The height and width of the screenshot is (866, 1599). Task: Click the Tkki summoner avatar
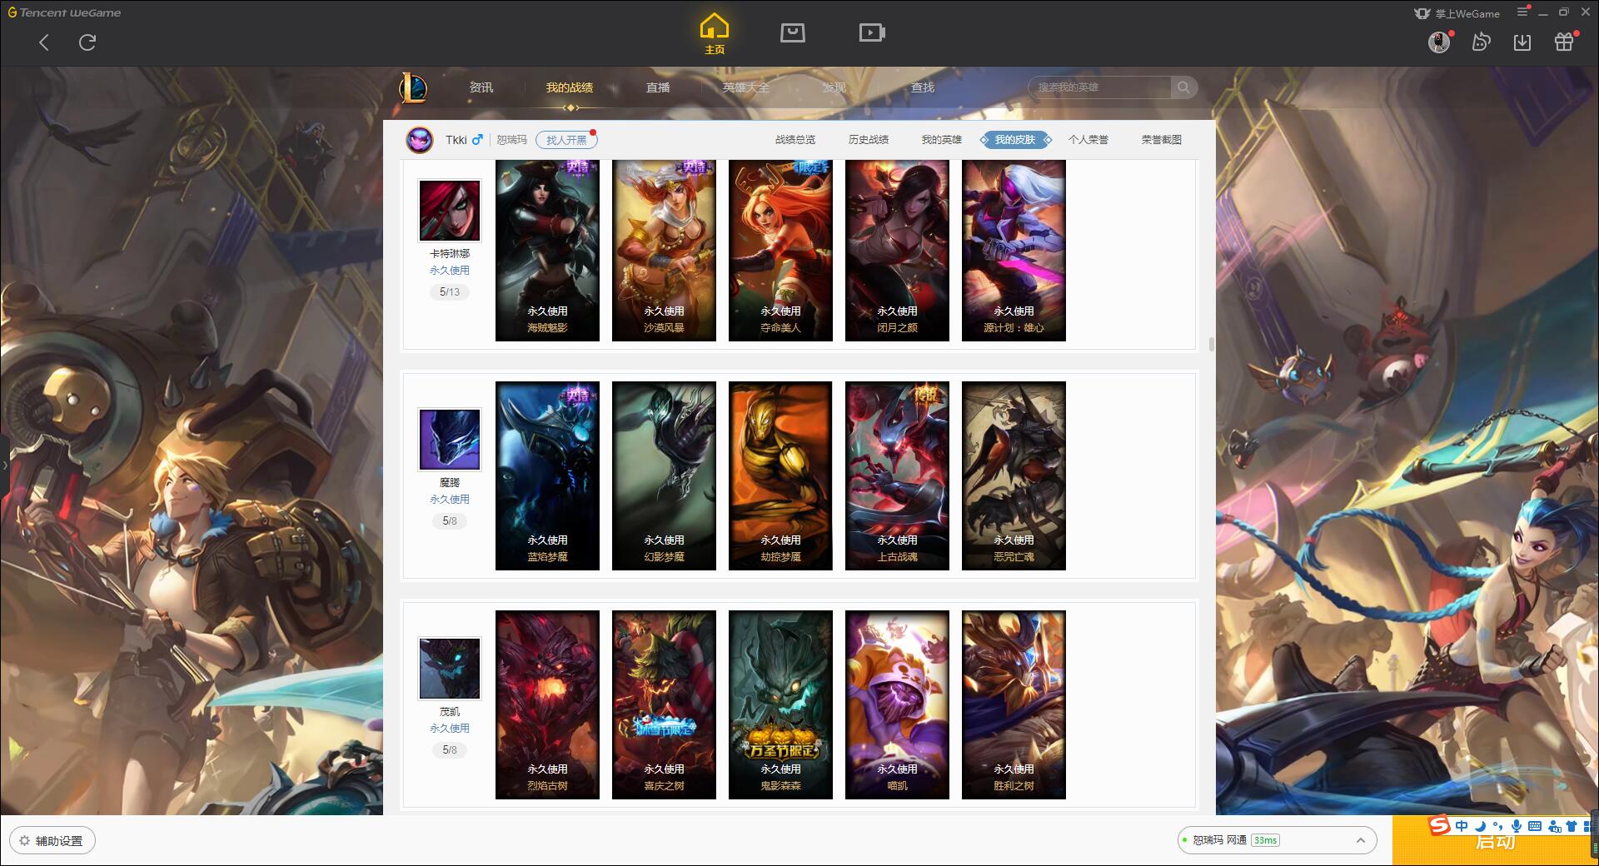[420, 140]
